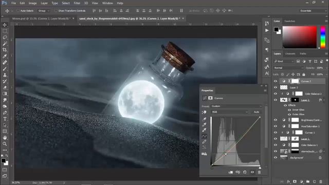Switch to the Channels tab

tap(290, 53)
